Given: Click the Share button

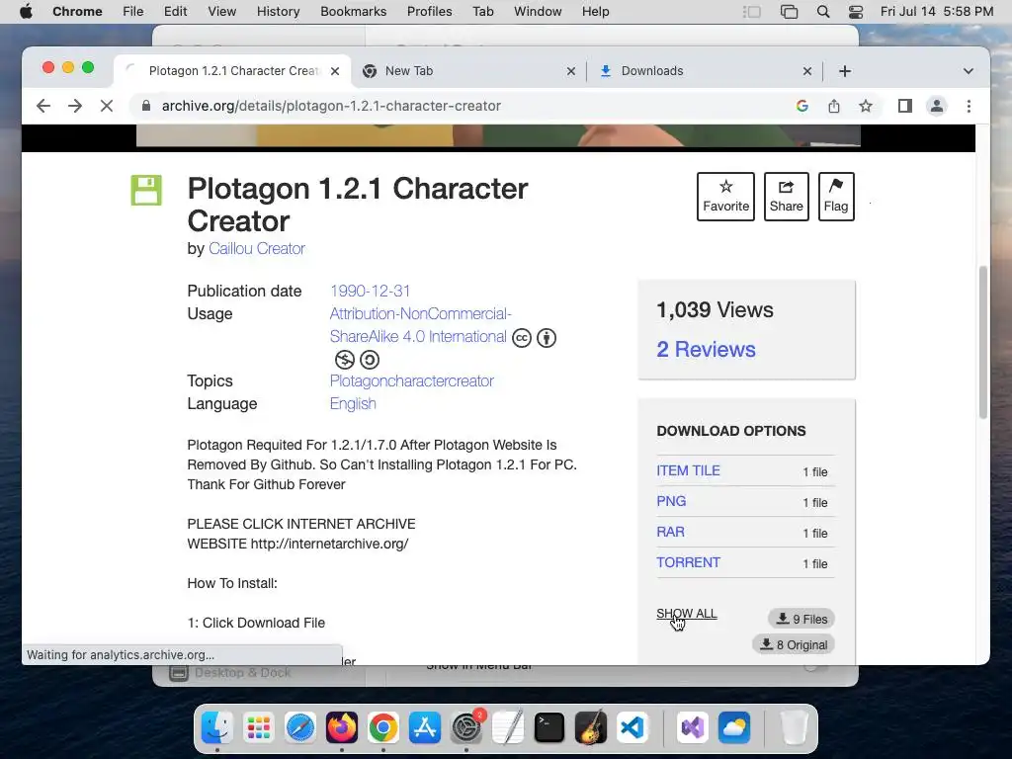Looking at the screenshot, I should click(x=786, y=197).
